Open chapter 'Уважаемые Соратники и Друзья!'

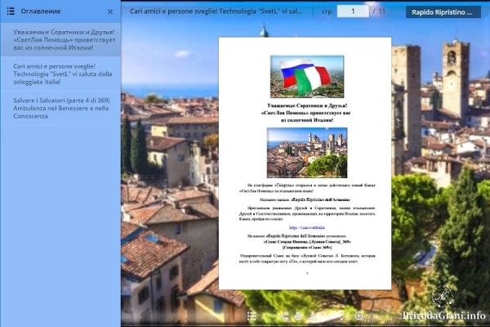click(60, 40)
